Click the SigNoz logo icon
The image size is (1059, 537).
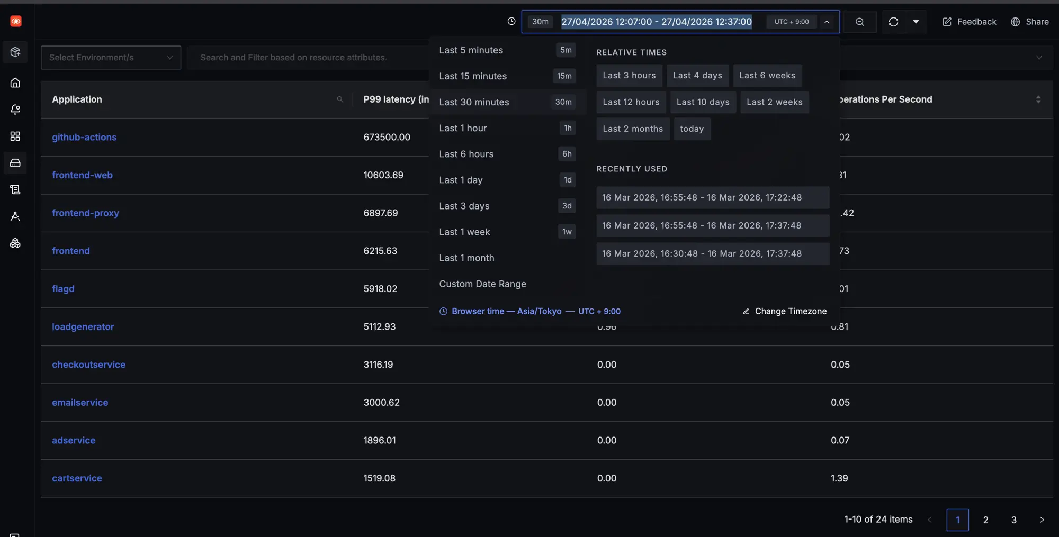16,21
